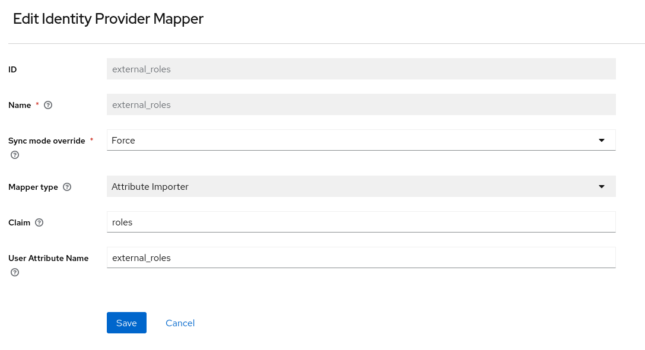Click the Mapper type label text
The width and height of the screenshot is (645, 350).
(x=33, y=187)
